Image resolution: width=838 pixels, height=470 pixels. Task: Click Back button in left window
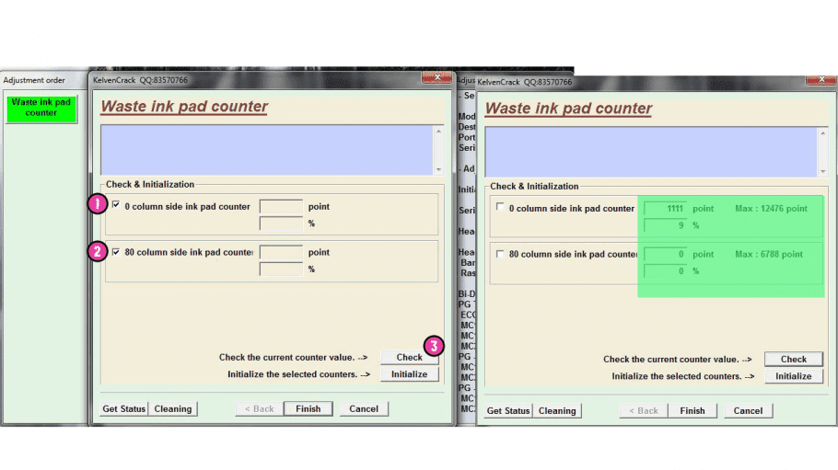tap(259, 409)
